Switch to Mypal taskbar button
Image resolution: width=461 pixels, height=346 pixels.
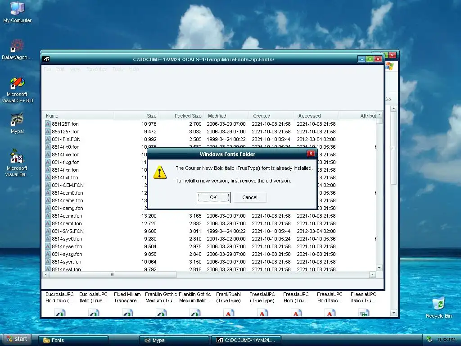(173, 340)
